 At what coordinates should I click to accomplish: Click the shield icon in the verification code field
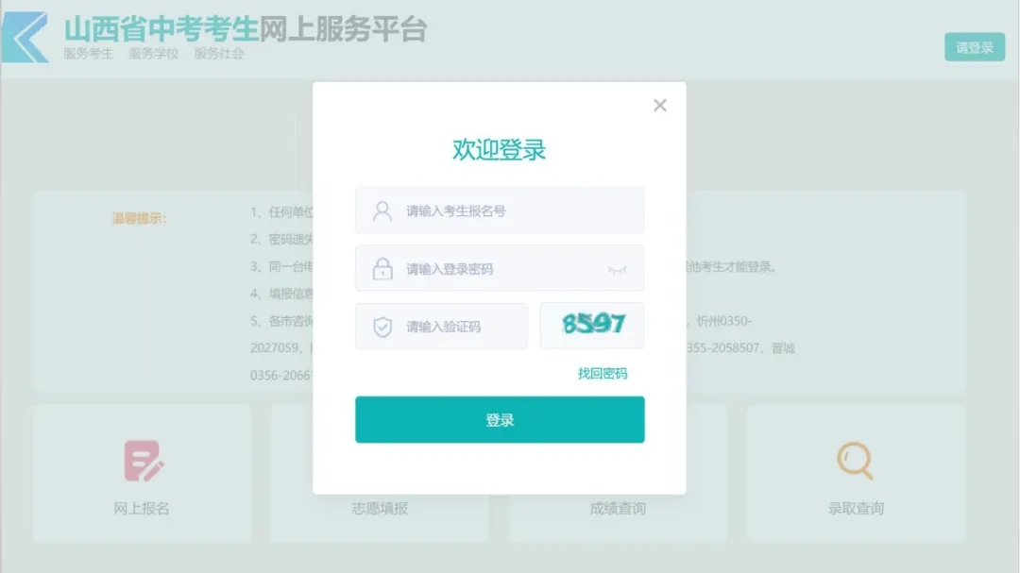tap(382, 327)
